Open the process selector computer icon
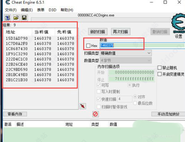 [x=7, y=18]
